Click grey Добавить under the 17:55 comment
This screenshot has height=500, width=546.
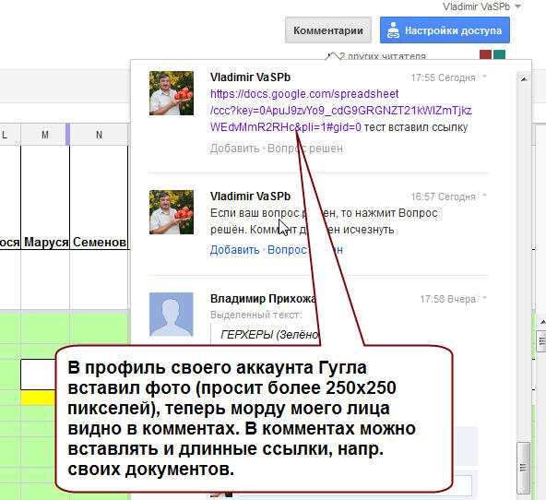click(x=234, y=149)
